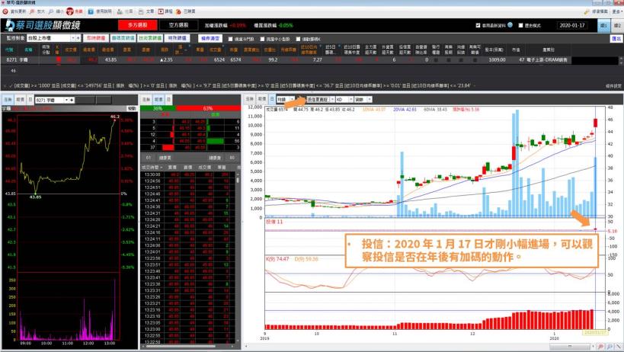Click the 市值 column header
Screen dimensions: 624x352
click(x=516, y=50)
